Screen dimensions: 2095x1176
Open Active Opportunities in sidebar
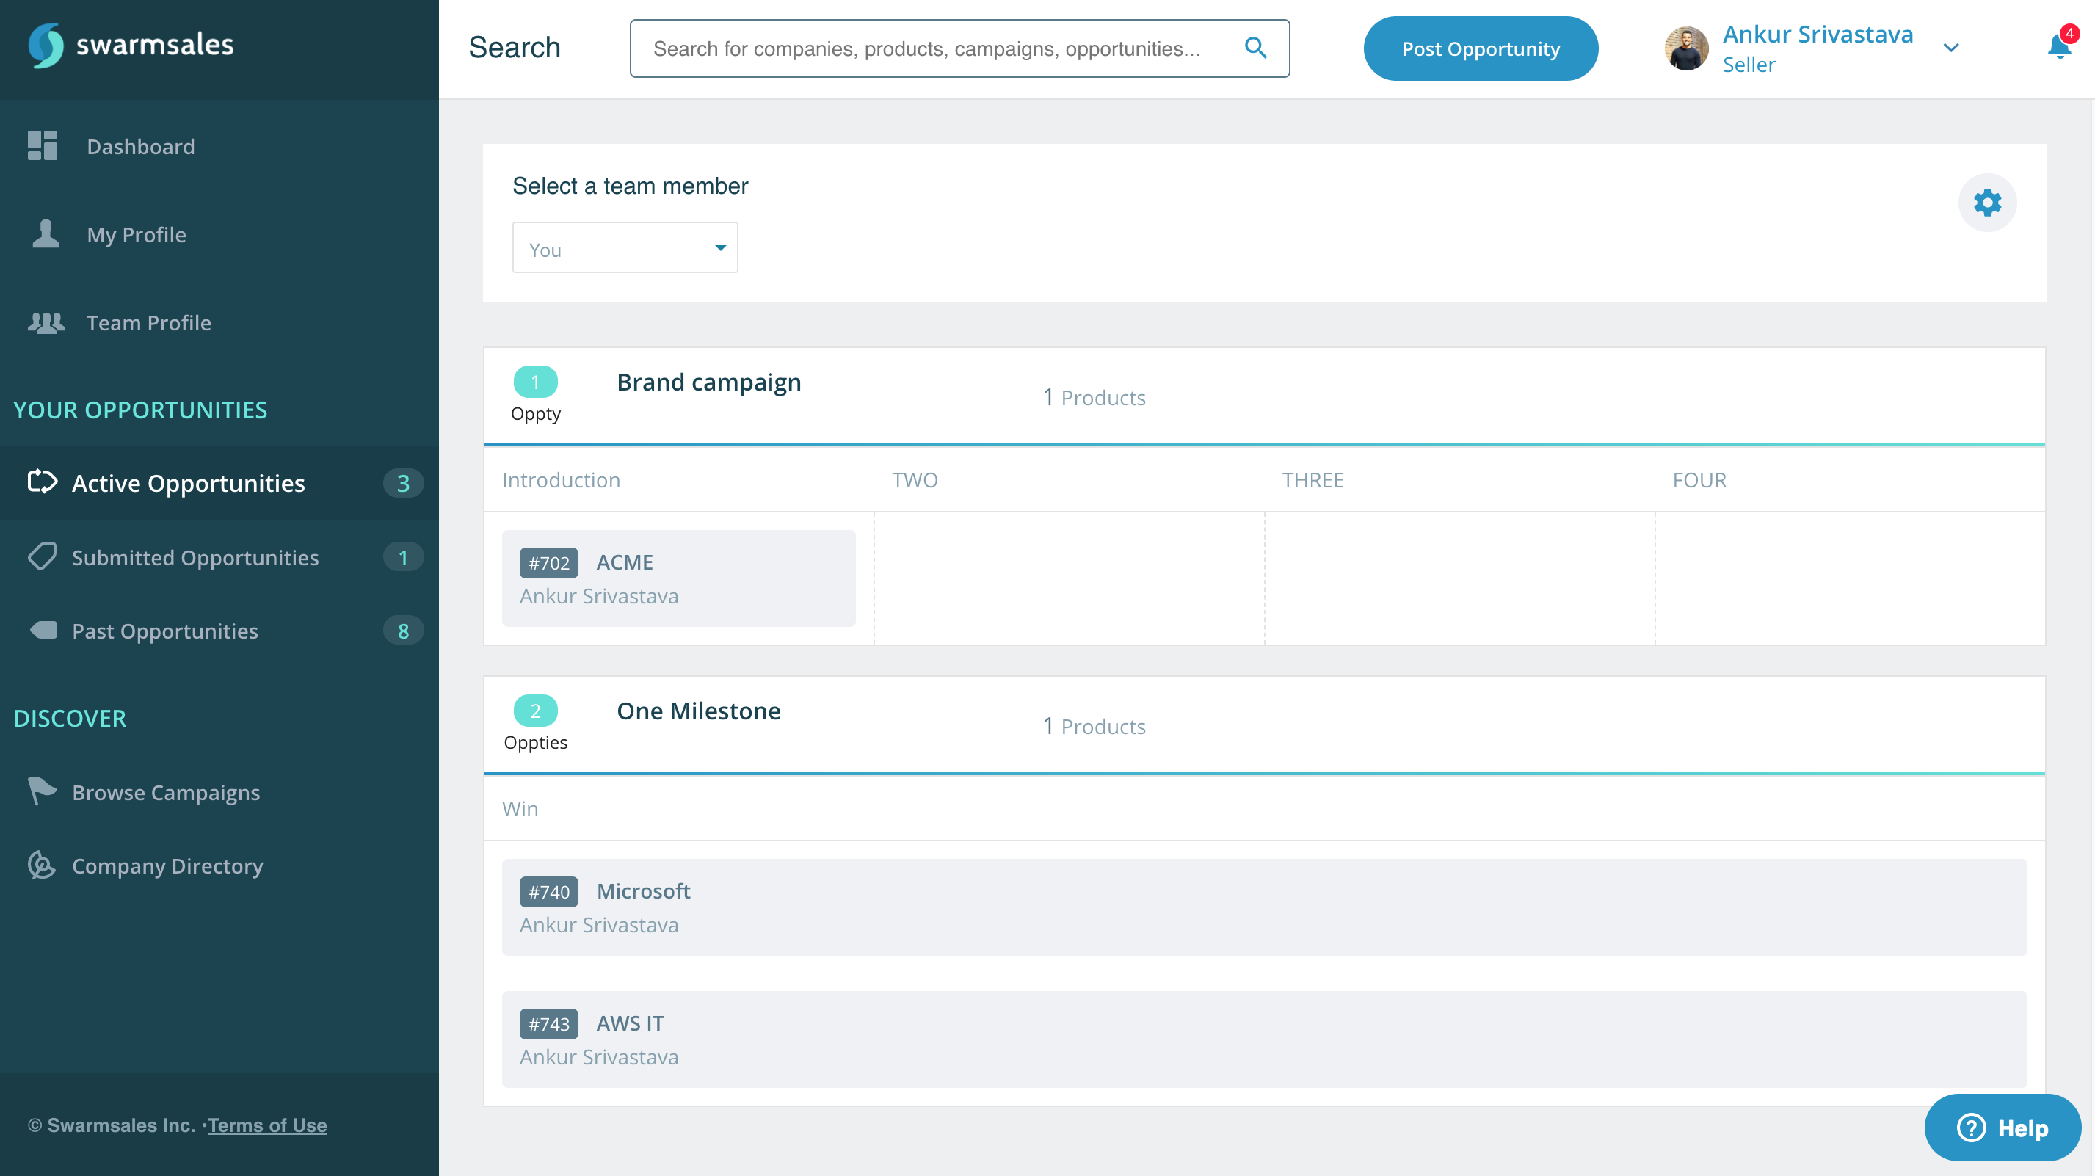click(189, 483)
